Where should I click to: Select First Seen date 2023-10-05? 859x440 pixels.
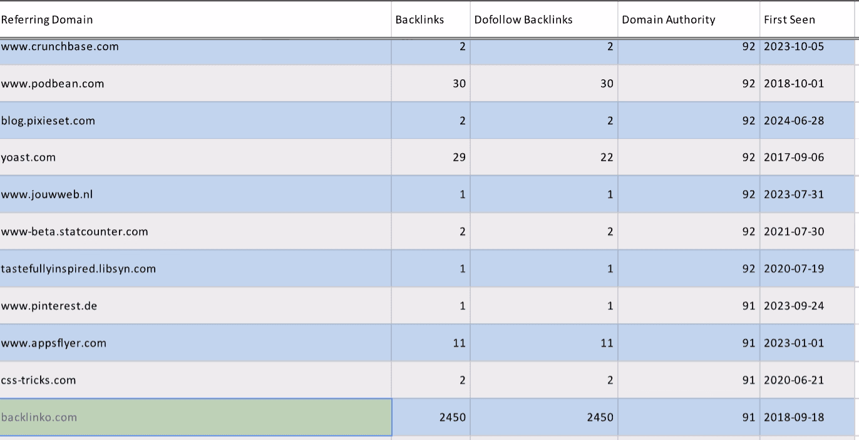click(807, 51)
